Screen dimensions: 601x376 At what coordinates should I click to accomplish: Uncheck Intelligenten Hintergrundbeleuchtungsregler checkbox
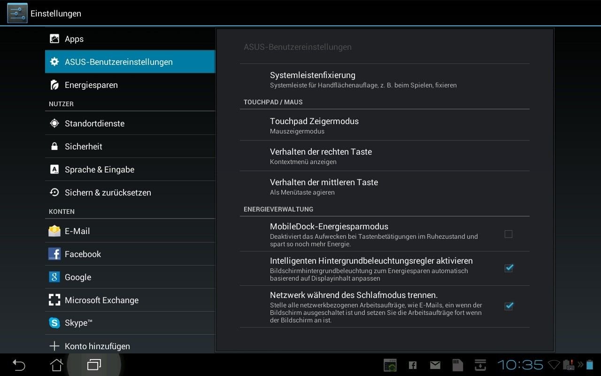509,268
